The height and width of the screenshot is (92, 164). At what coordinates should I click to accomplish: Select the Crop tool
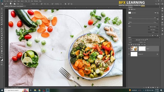[2, 18]
